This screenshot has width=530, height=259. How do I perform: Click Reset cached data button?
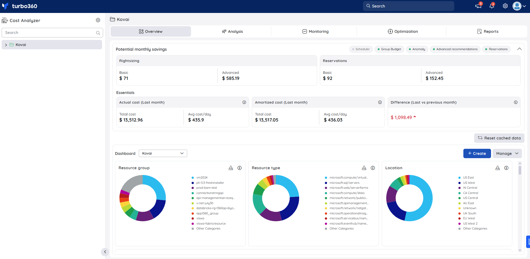click(499, 138)
